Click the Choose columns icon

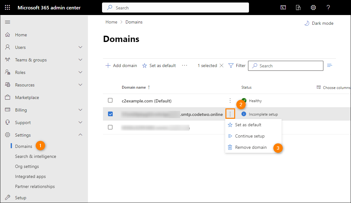click(x=319, y=87)
